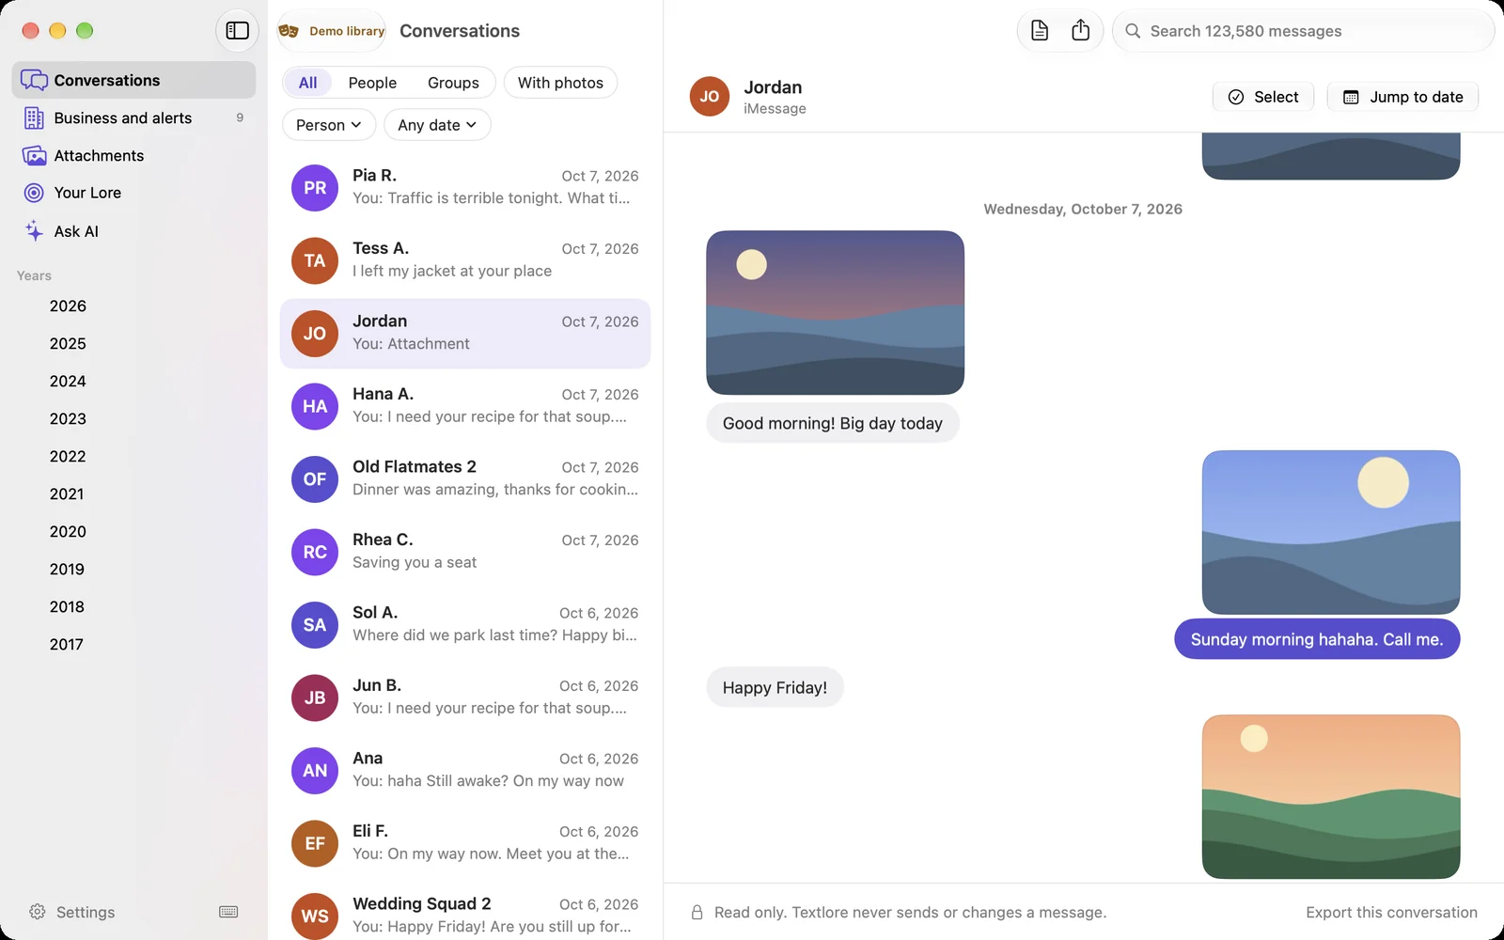1504x940 pixels.
Task: Open Jump to date picker
Action: point(1402,97)
